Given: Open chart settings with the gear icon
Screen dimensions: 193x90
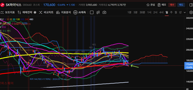Looking at the screenshot, I should pyautogui.click(x=191, y=12).
